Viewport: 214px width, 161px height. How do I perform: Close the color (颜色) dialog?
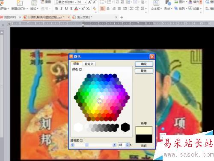152,57
